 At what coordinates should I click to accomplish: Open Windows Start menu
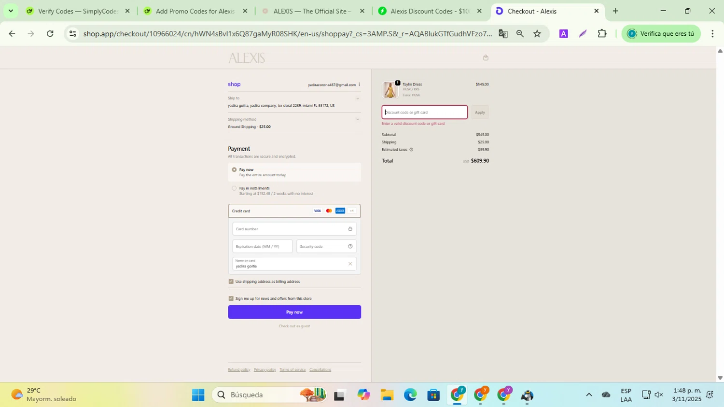pyautogui.click(x=198, y=395)
